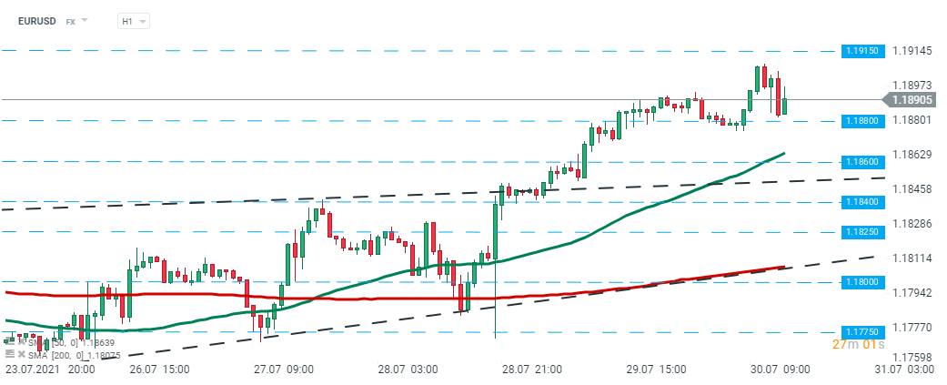Select the 1.19150 price level tag
This screenshot has width=947, height=385.
(x=860, y=51)
